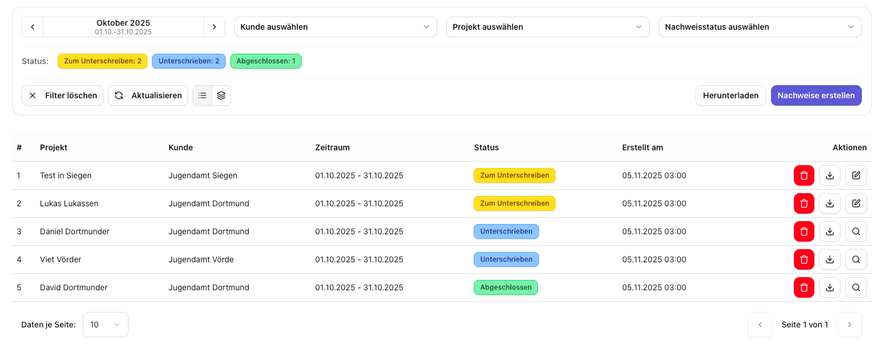Change rows per page dropdown showing 10
This screenshot has width=887, height=352.
(x=105, y=325)
